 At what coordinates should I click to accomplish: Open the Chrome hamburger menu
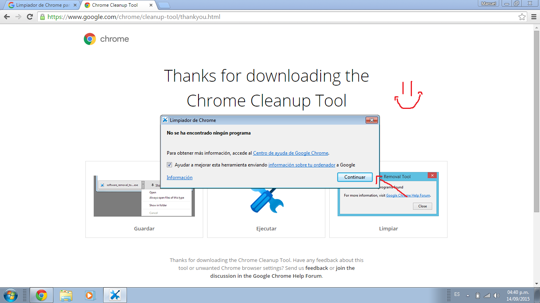(533, 17)
